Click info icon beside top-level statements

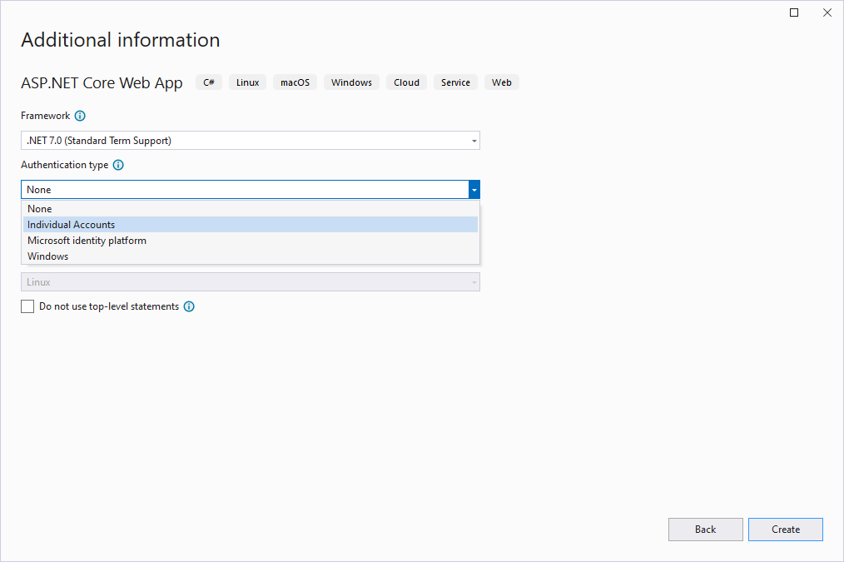click(x=189, y=306)
